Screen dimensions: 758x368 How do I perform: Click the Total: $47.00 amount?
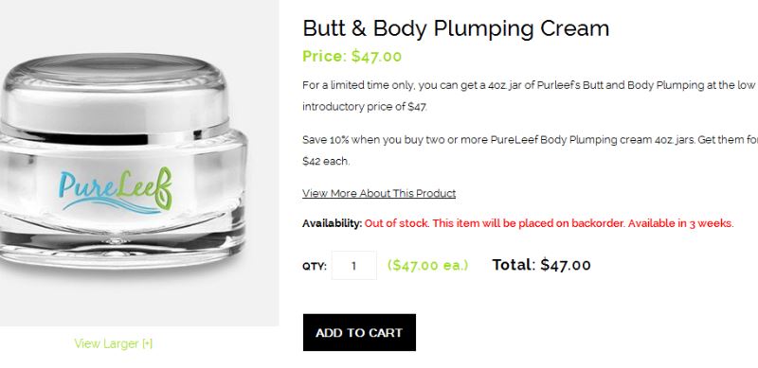(541, 265)
